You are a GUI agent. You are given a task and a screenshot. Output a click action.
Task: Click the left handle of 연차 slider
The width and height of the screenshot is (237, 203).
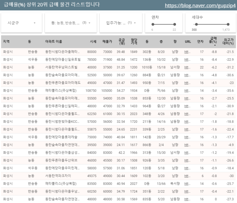click(153, 24)
